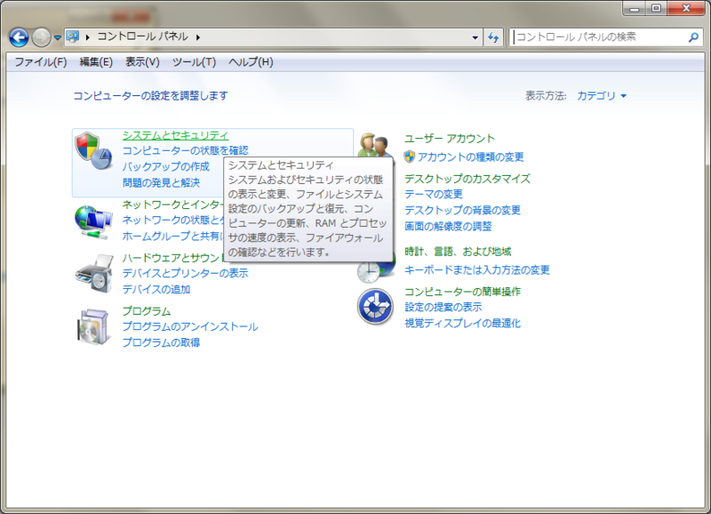Open プログラムの取得 link
This screenshot has height=514, width=711.
coord(161,342)
